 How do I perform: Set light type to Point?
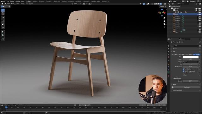[x=175, y=54]
